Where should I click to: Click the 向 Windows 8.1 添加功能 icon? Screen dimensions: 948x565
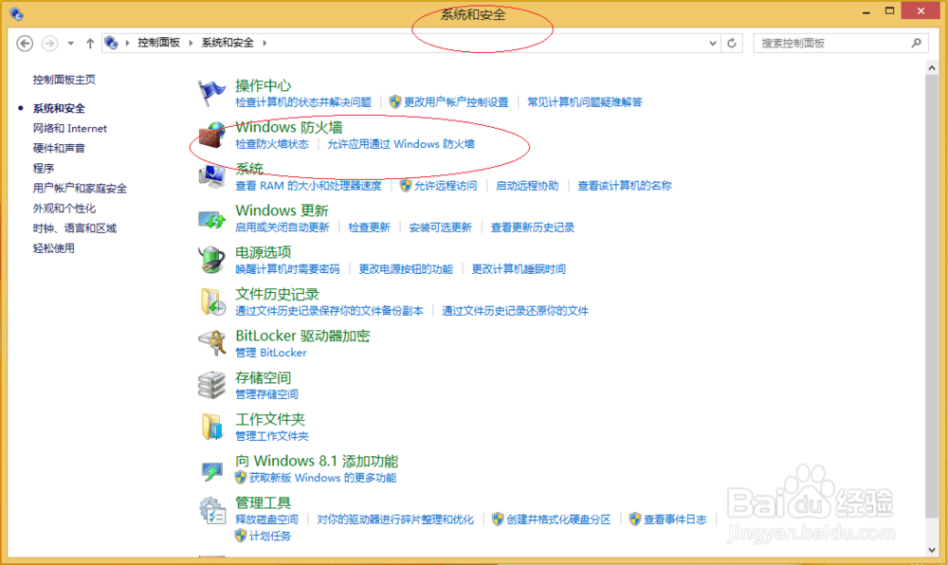coord(211,470)
